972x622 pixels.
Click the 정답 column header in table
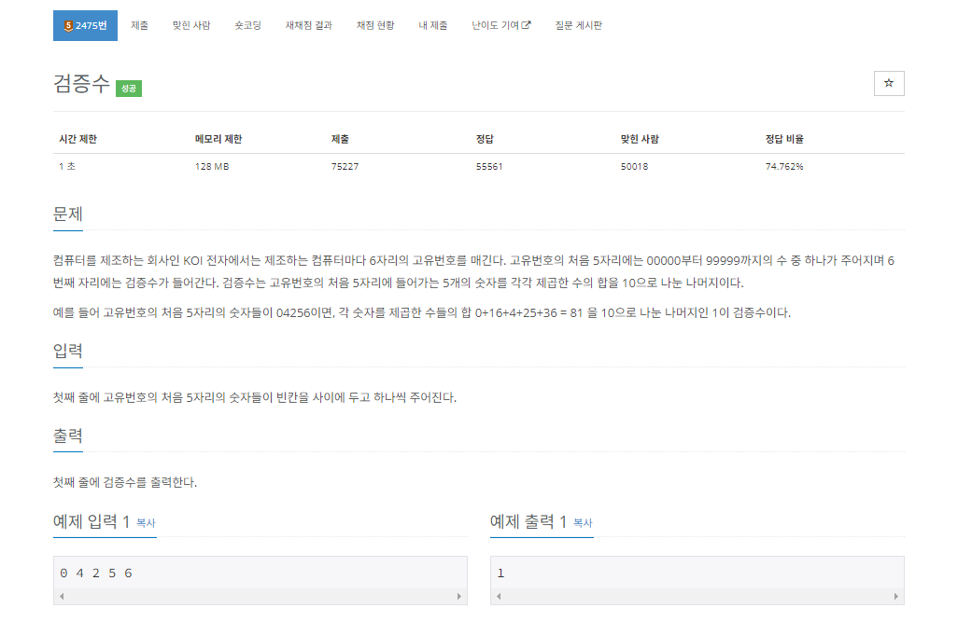tap(485, 139)
